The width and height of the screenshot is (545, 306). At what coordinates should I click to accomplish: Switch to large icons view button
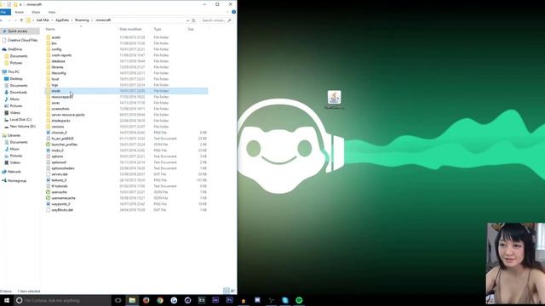click(x=232, y=291)
